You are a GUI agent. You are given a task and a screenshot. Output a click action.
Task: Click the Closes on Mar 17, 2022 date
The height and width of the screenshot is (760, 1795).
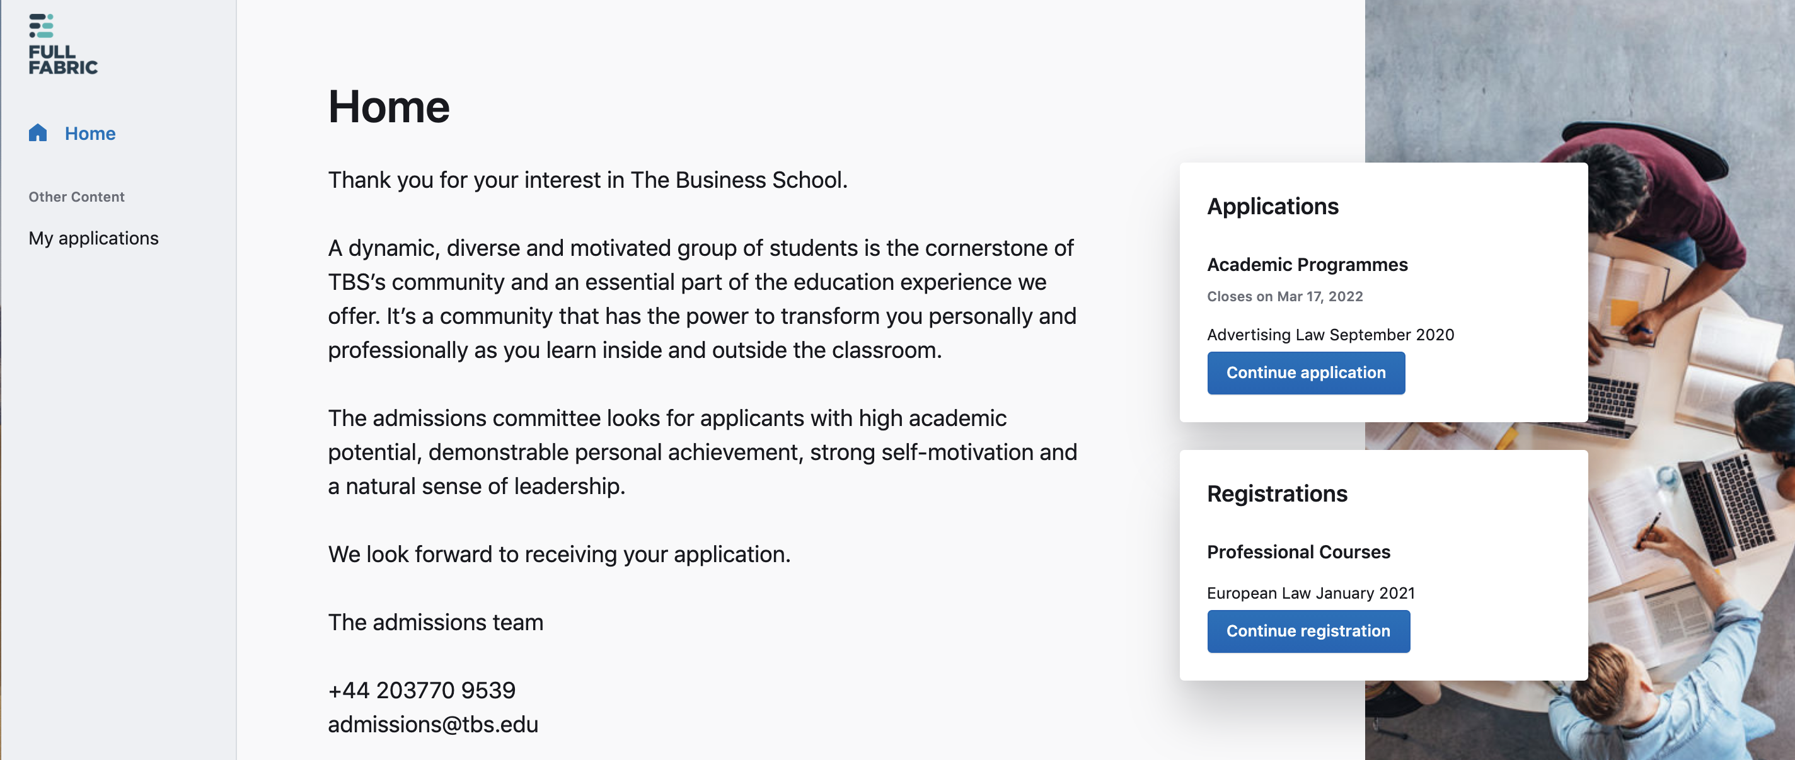coord(1284,297)
